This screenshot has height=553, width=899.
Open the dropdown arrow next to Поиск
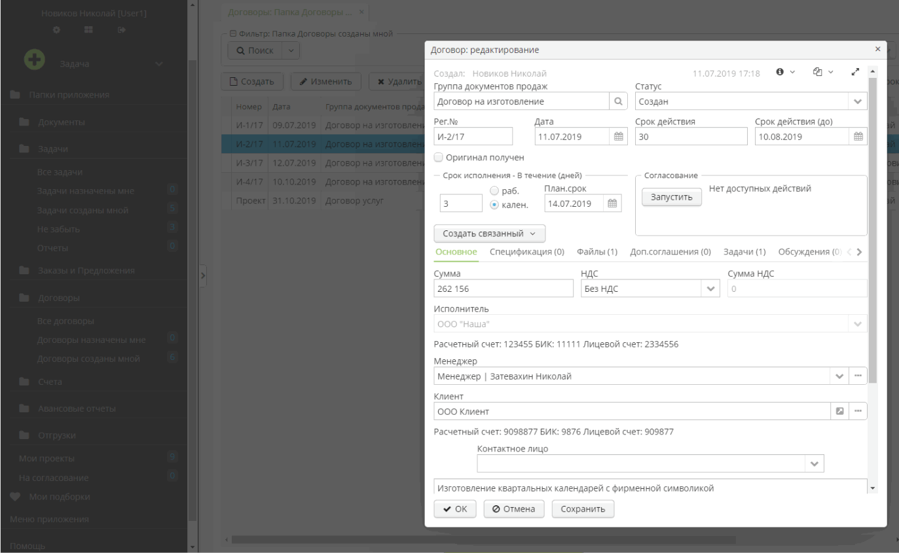(x=291, y=50)
